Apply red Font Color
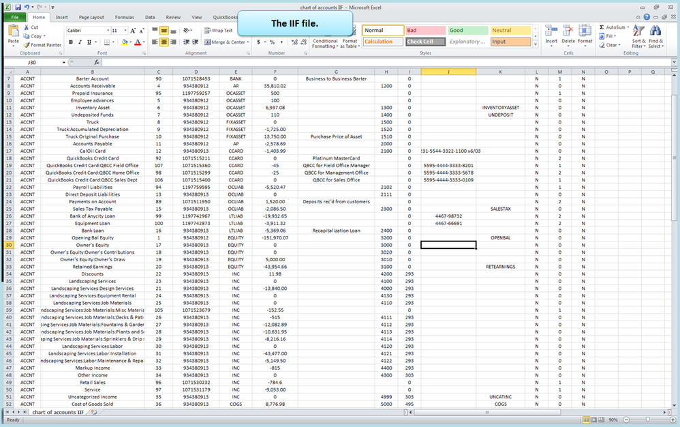Screen dimensions: 680x427 138,42
